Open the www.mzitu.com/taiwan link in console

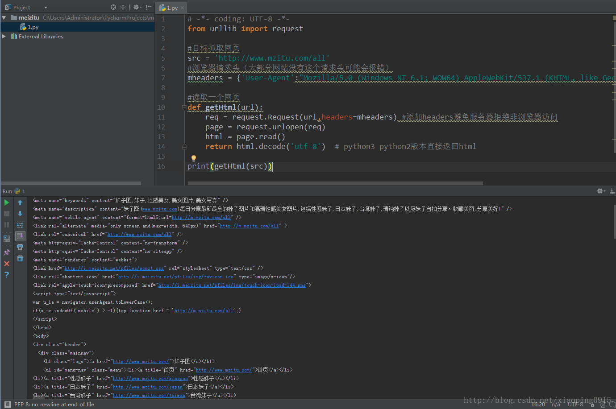click(x=149, y=395)
